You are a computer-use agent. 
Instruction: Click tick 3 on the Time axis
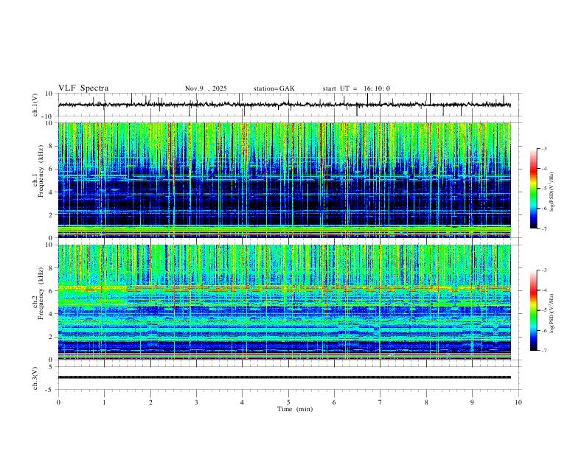click(x=196, y=402)
